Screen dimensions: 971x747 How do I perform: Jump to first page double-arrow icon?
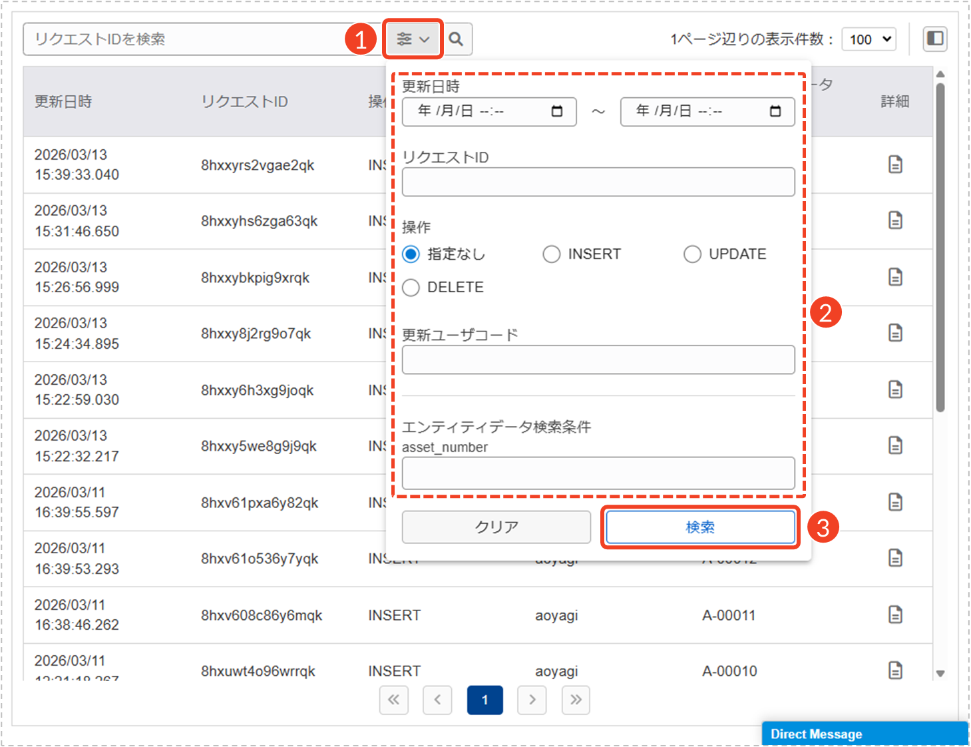393,700
